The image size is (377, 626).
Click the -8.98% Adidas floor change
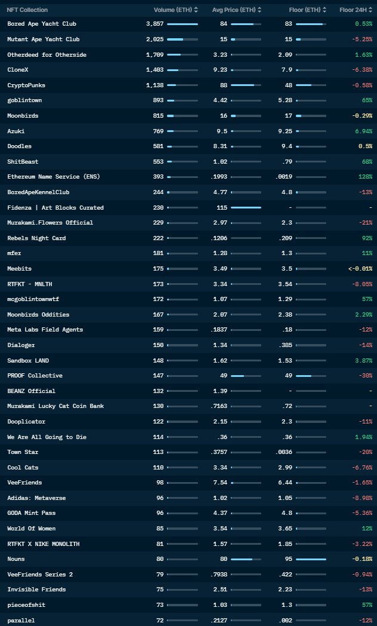[x=362, y=498]
